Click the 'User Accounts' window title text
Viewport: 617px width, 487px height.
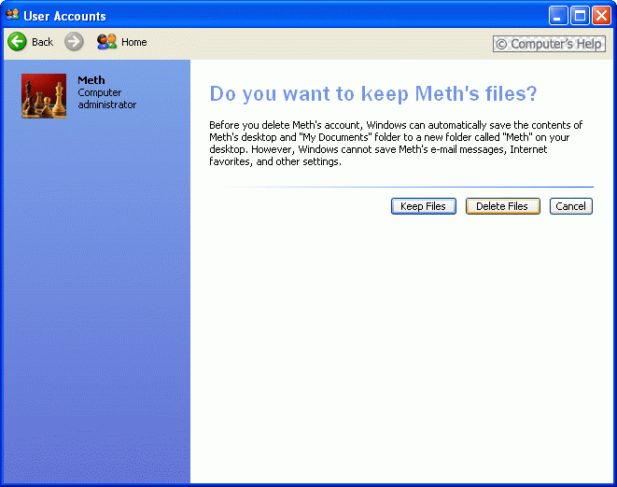(65, 16)
